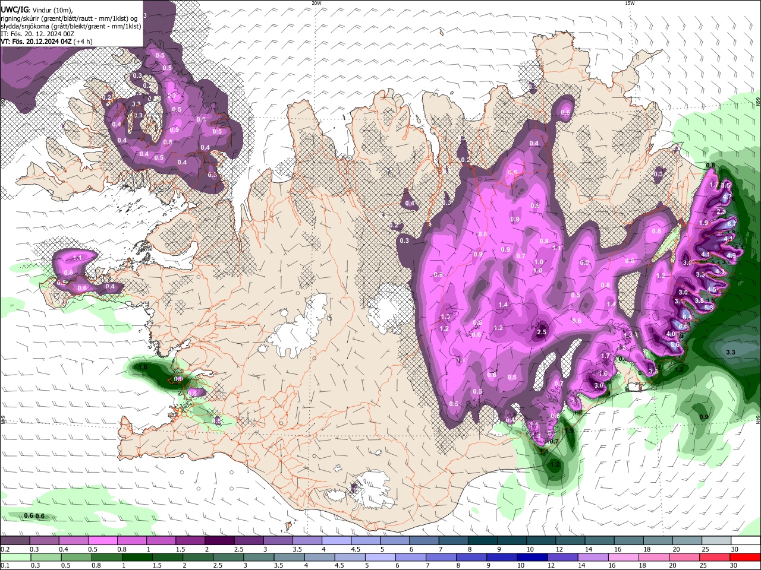Screen dimensions: 761x570
Task: Choose the dark teal 8–9 swatch in upper legend row
Action: pyautogui.click(x=482, y=541)
